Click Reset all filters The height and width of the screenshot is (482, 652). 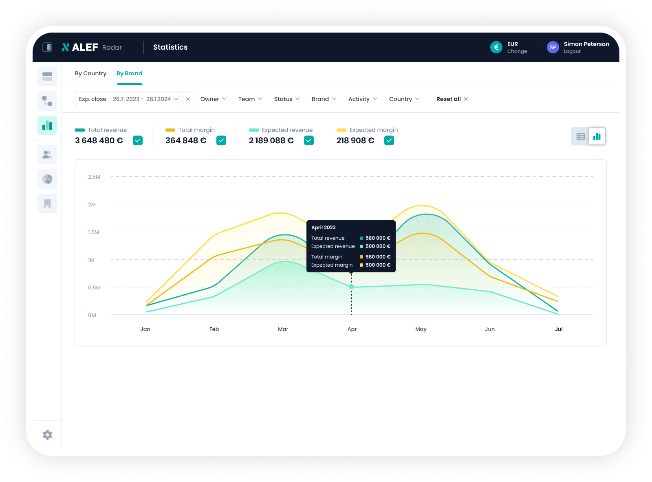[x=448, y=99]
